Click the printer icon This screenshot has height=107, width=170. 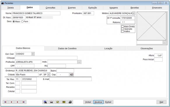pos(70,102)
